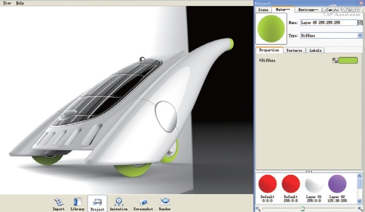The width and height of the screenshot is (365, 212).
Task: Save material icon next to Name field
Action: [x=360, y=23]
